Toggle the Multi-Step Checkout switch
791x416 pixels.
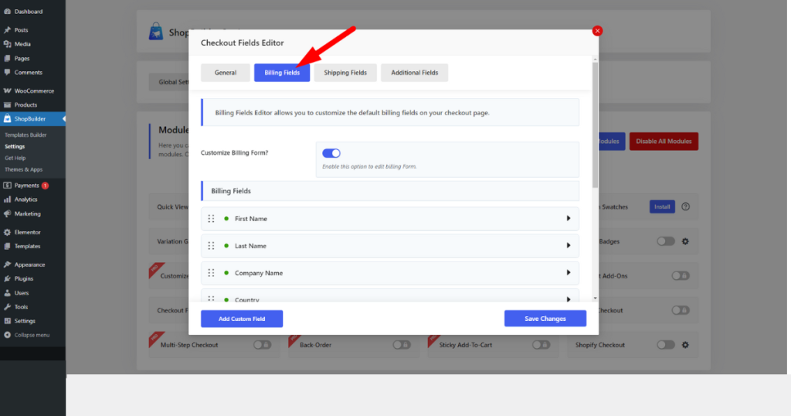pos(263,345)
